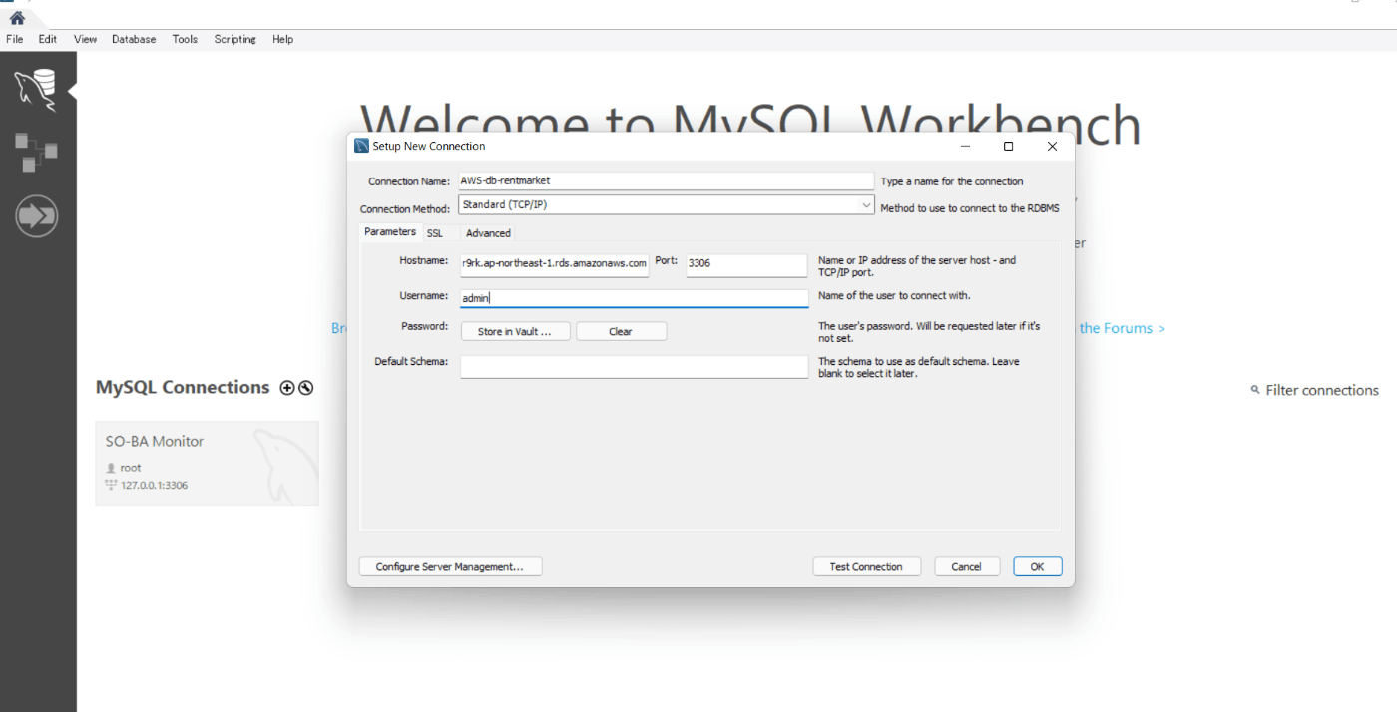Add a new MySQL connection plus icon
Screen dimensions: 1397x712
click(x=287, y=388)
